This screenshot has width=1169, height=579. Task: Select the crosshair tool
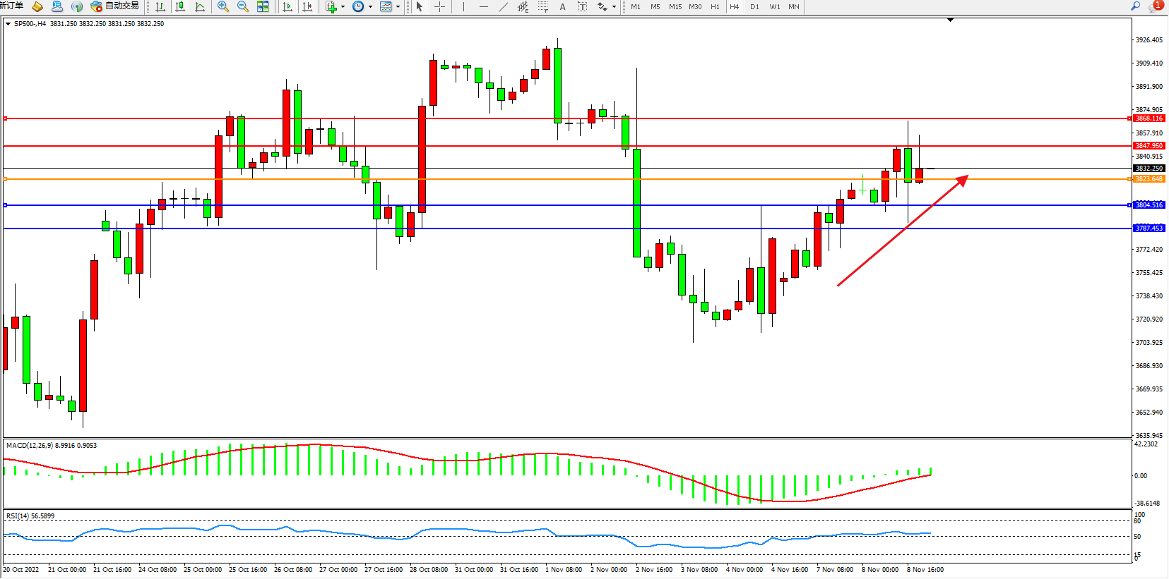439,6
